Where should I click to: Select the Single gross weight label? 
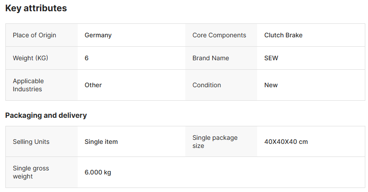31,172
